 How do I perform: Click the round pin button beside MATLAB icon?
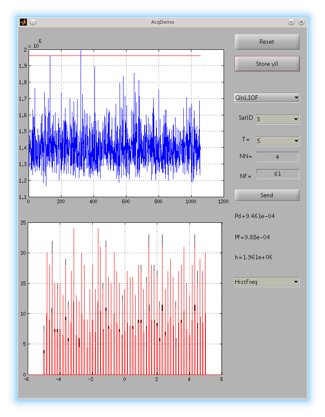coord(33,22)
